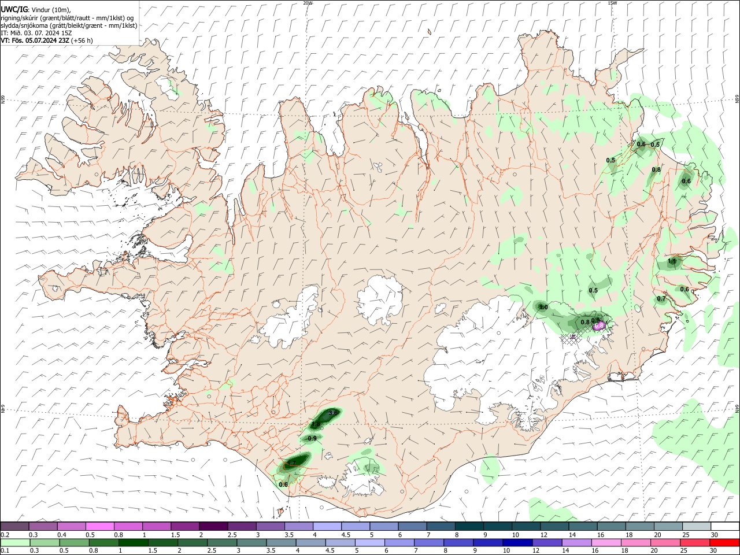Click the "slydda/snjókoma" legend description line
Image resolution: width=740 pixels, height=555 pixels.
tap(69, 25)
